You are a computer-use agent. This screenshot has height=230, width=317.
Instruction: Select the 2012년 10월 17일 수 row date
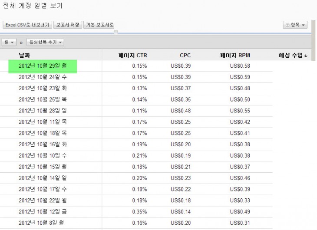point(43,189)
